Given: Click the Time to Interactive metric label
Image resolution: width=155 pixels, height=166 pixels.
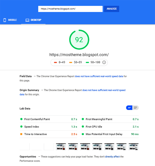Looking at the screenshot, I should 36,134.
